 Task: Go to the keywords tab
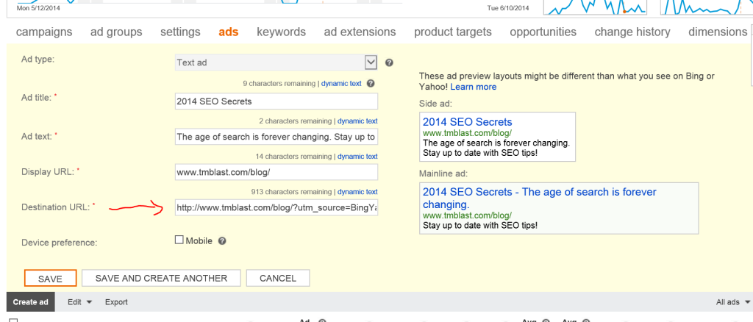pos(281,32)
